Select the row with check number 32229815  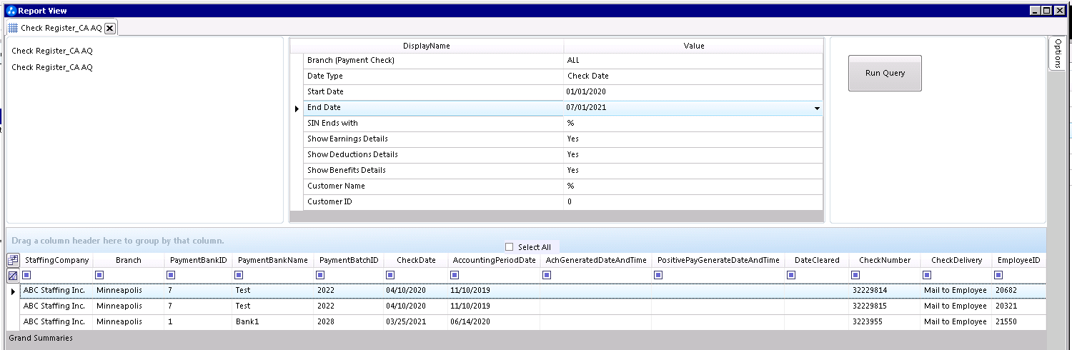pyautogui.click(x=533, y=306)
